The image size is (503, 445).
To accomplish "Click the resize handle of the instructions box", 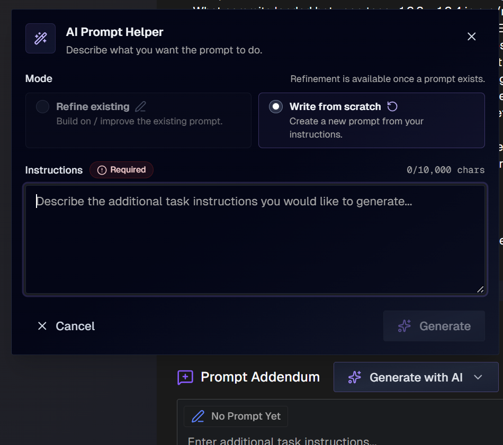I will pos(481,289).
